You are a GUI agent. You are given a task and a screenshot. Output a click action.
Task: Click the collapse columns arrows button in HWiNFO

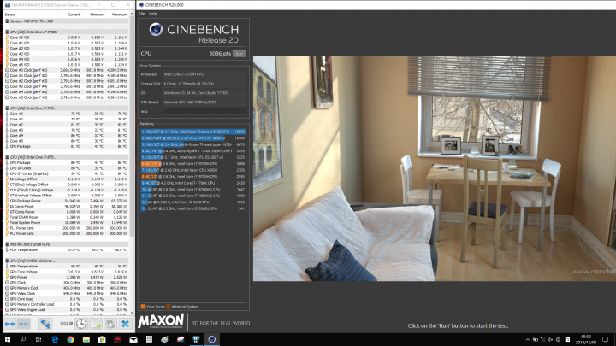pos(24,324)
